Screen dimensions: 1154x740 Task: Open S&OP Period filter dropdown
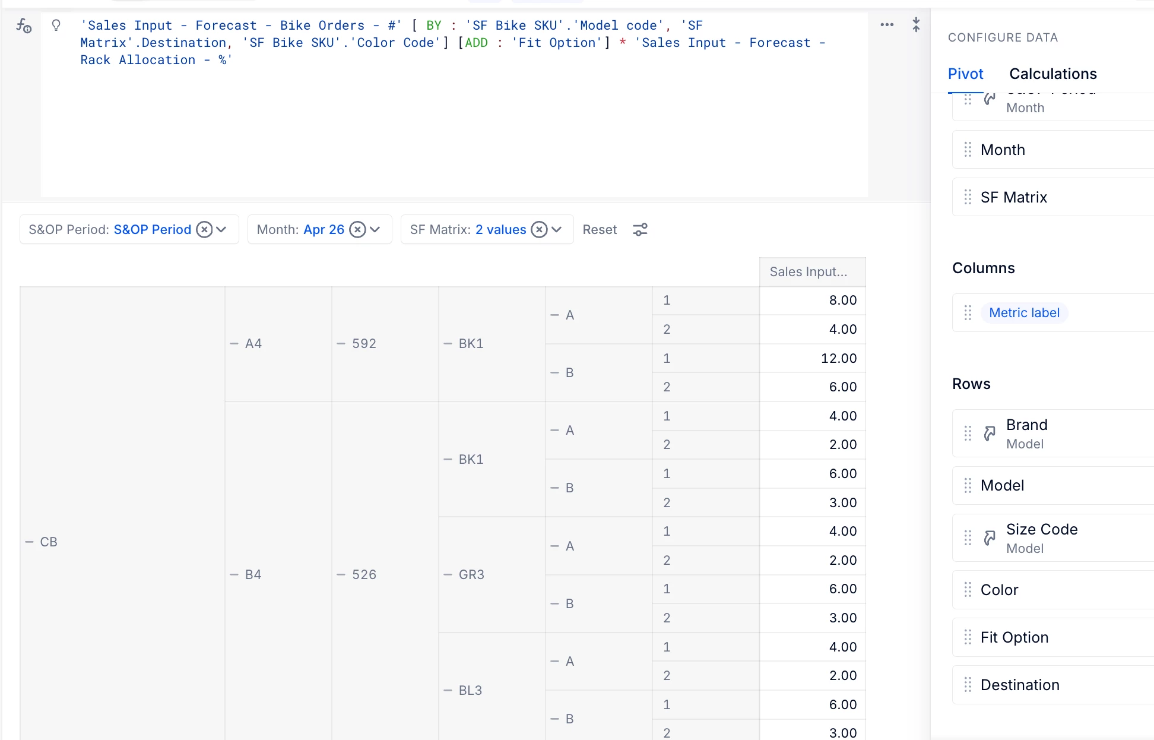(221, 230)
